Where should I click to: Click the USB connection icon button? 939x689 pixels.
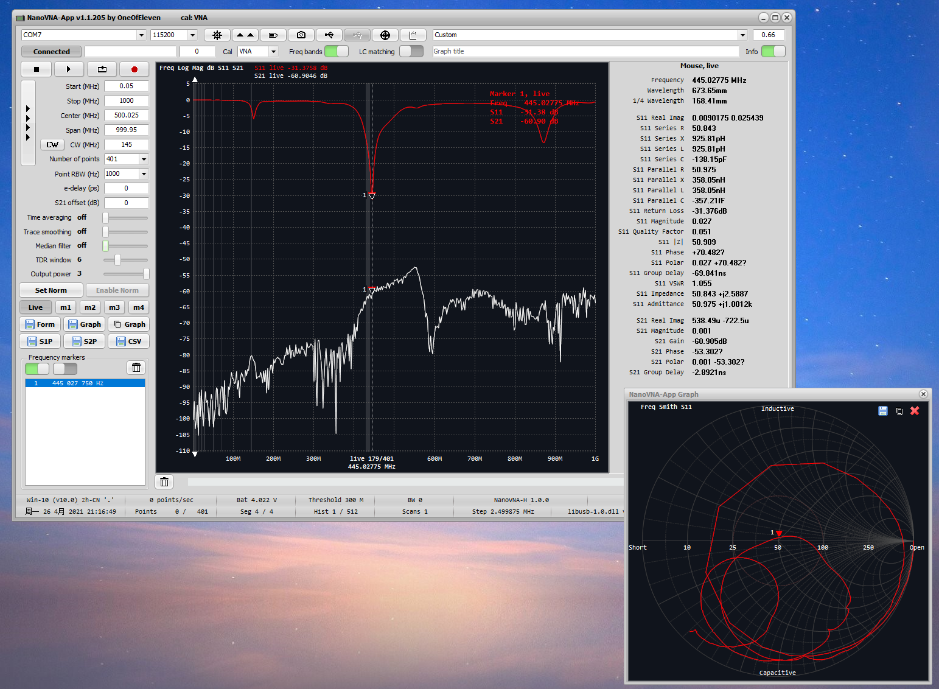pos(329,35)
